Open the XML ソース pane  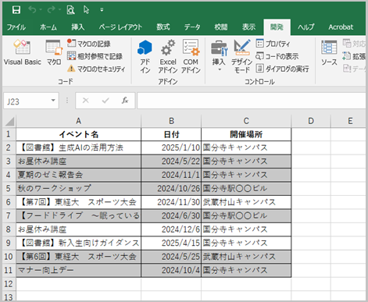coord(329,53)
